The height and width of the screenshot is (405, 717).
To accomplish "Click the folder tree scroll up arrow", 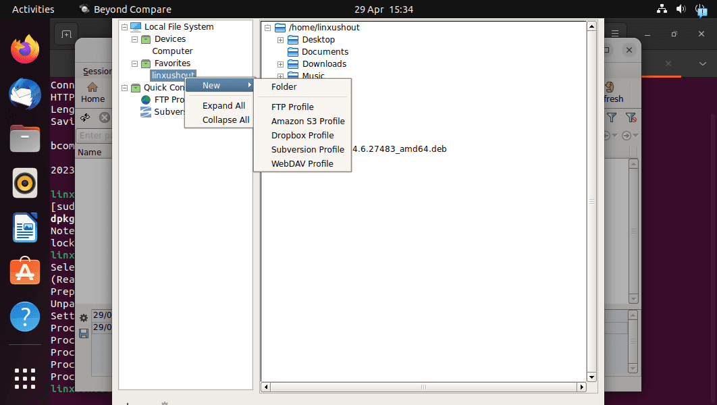I will [591, 26].
